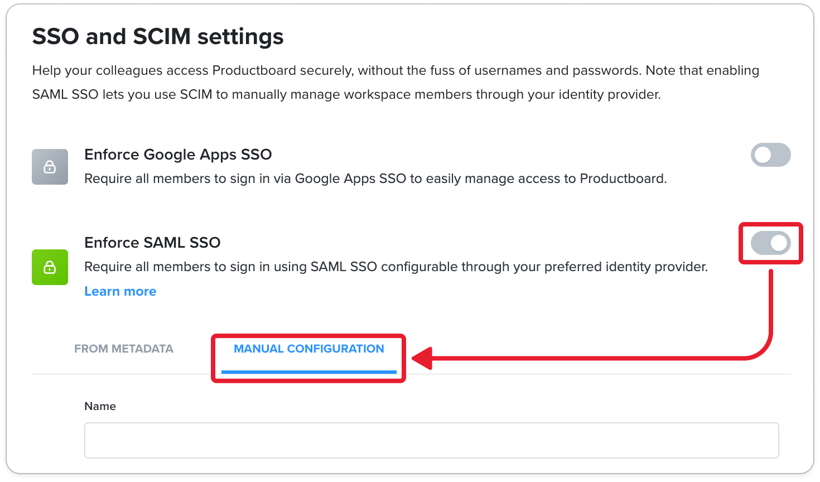Click the blue underline beneath Manual Configuration
The width and height of the screenshot is (820, 482).
[309, 372]
